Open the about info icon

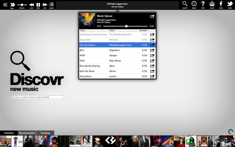(x=194, y=4)
